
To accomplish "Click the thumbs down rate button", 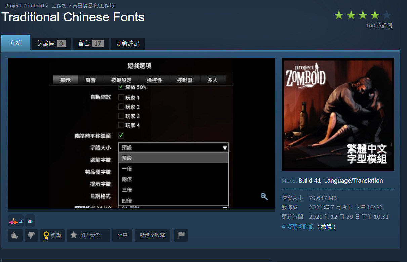I will 31,235.
